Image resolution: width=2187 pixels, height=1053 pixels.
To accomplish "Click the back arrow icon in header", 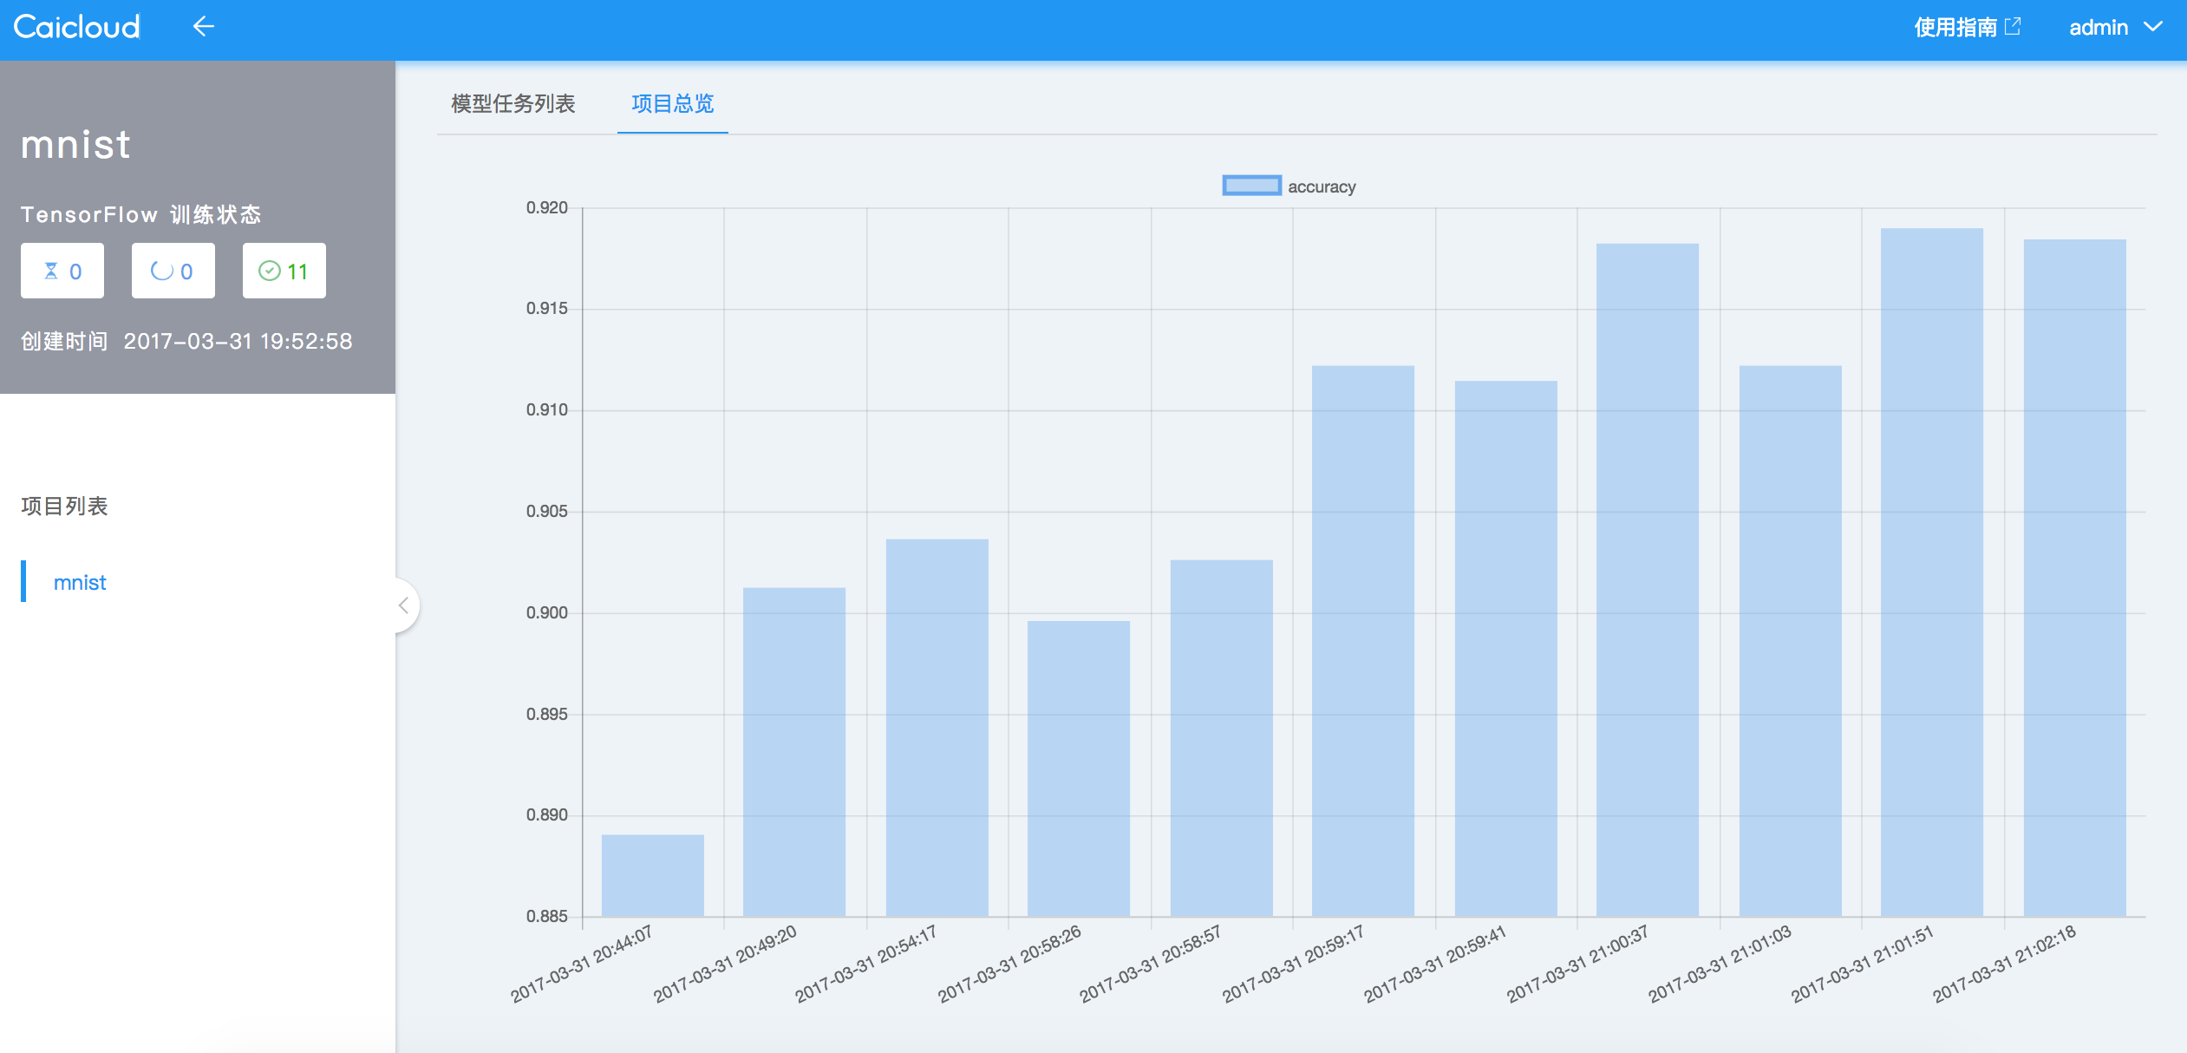I will click(x=203, y=27).
